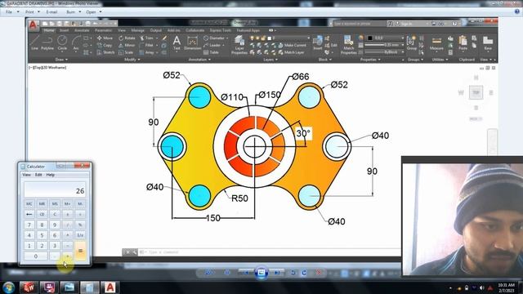Switch to the Output ribbon tab
Viewport: 523px width, 294px height.
pyautogui.click(x=155, y=30)
